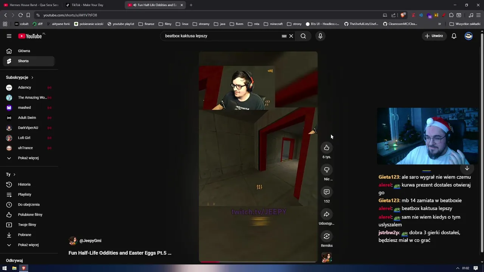484x272 pixels.
Task: Open the apps grid in bookmarks bar
Action: (x=5, y=24)
